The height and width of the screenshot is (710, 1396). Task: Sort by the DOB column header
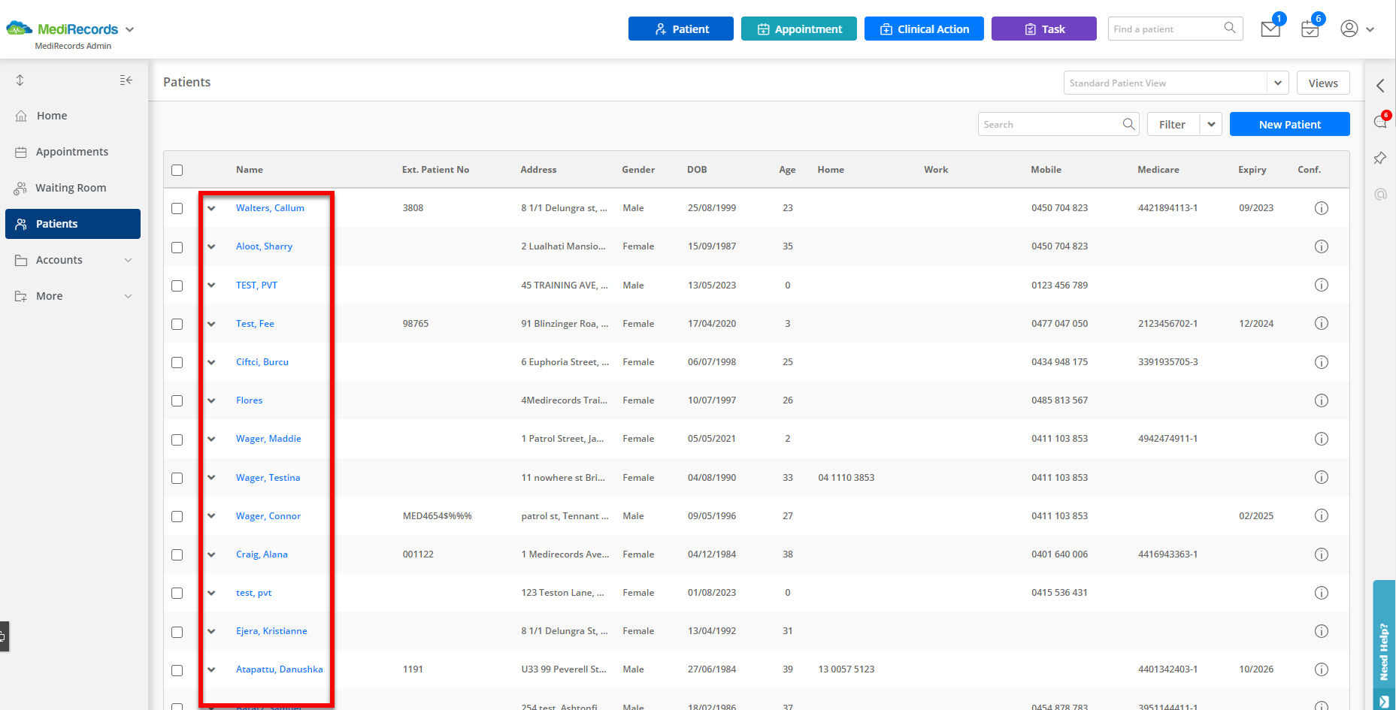point(697,170)
